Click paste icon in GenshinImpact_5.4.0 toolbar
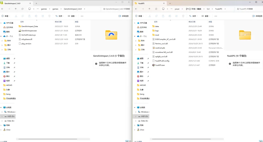Image resolution: width=263 pixels, height=142 pixels. click(29, 16)
